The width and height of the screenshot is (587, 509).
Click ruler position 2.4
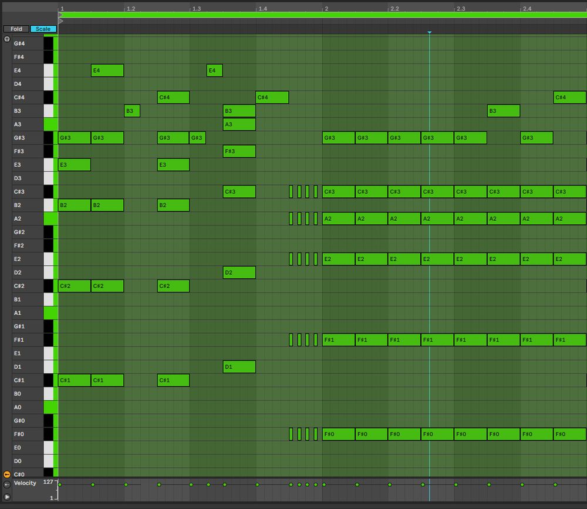click(527, 8)
